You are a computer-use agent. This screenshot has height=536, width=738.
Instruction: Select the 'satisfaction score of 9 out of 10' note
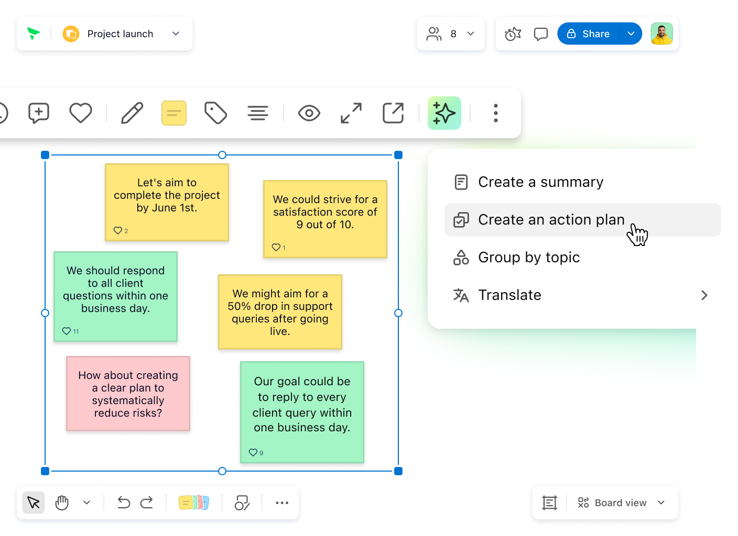coord(325,219)
